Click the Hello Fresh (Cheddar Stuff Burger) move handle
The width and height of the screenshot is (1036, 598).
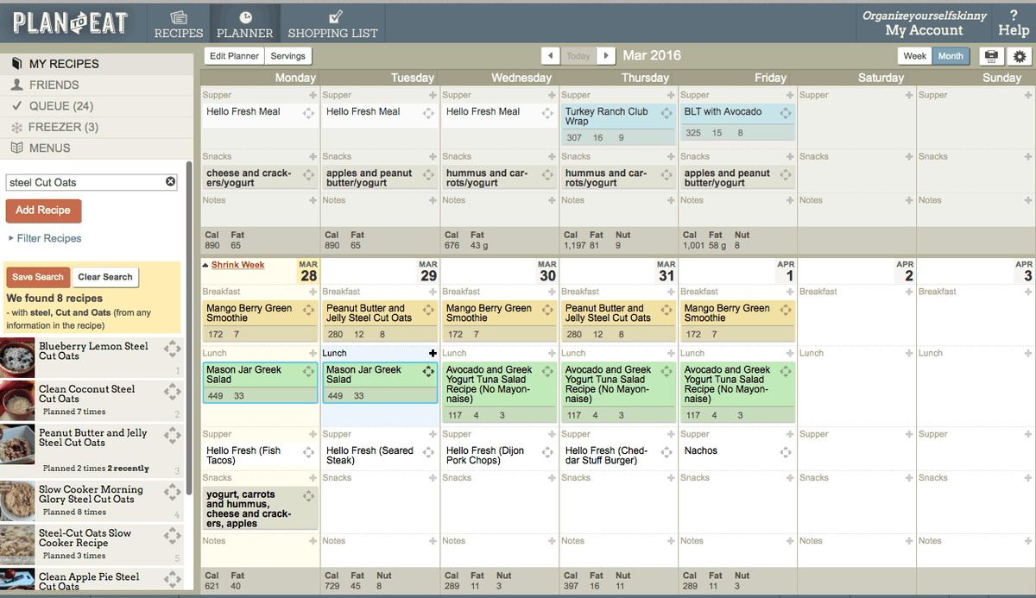tap(666, 452)
